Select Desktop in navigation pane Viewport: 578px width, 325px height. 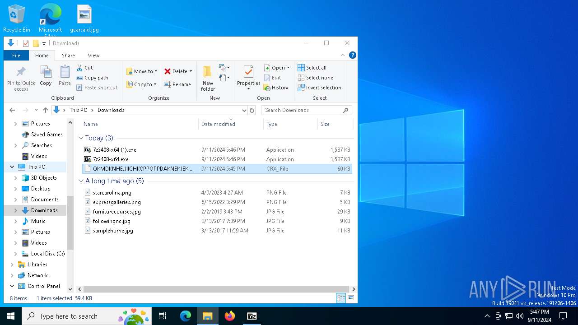(41, 189)
